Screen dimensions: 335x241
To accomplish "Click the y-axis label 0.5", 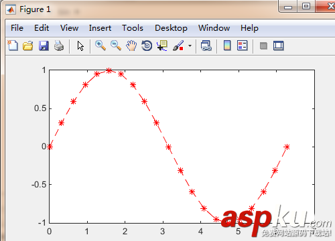I will 40,108.
